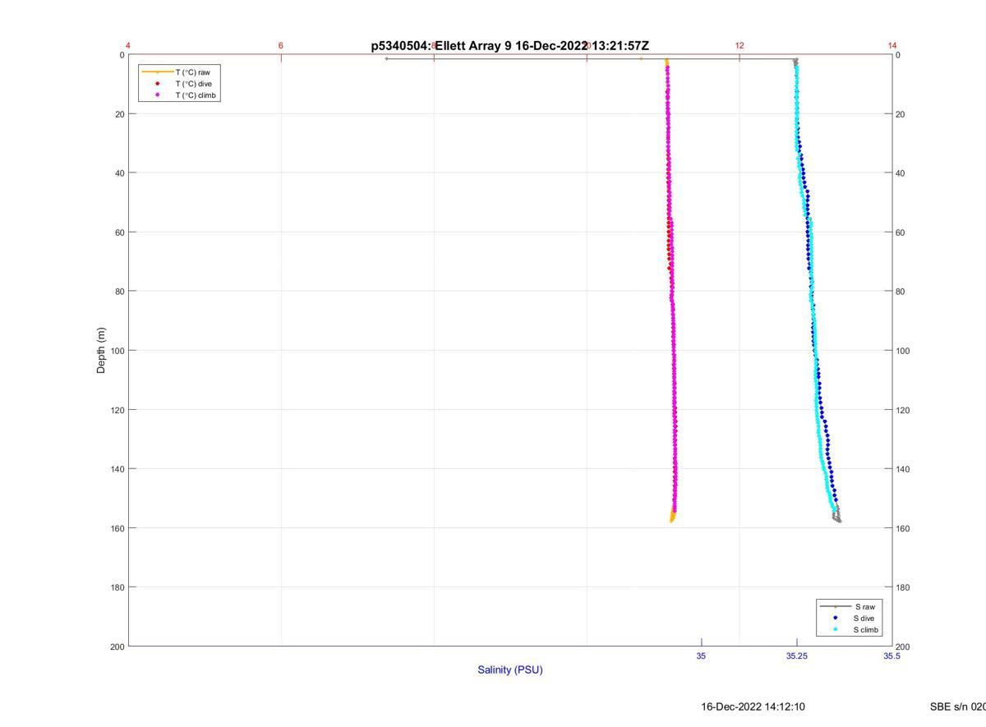Click the 'Salinity (PSU)' axis label

pos(510,669)
